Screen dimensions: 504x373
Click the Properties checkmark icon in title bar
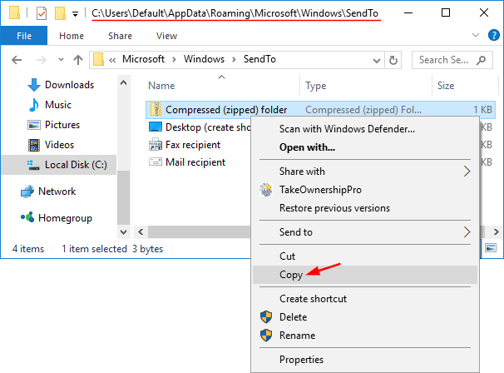[42, 13]
